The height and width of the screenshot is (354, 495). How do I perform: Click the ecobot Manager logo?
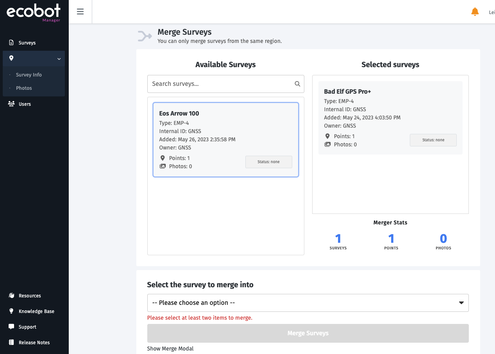pyautogui.click(x=34, y=12)
